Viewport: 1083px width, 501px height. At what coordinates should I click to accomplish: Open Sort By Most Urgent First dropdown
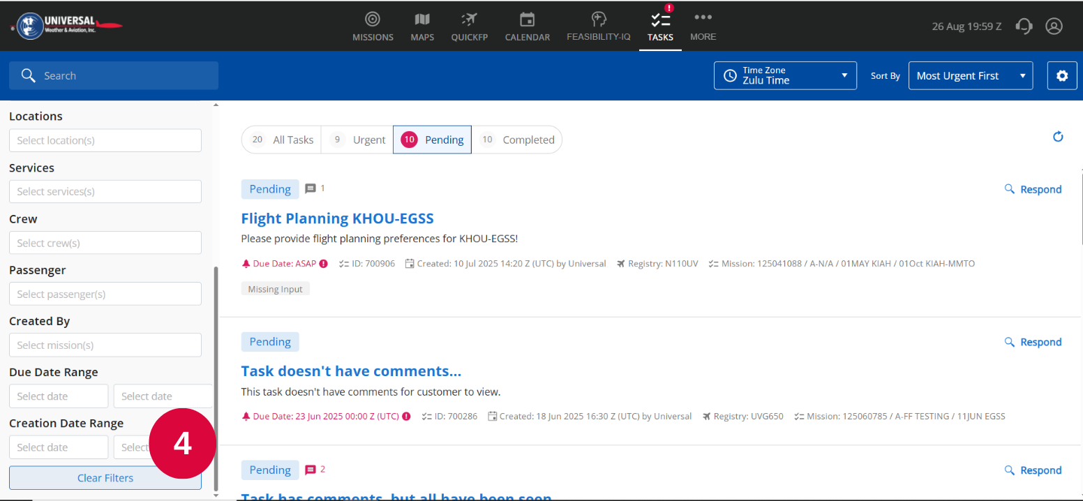pos(970,76)
